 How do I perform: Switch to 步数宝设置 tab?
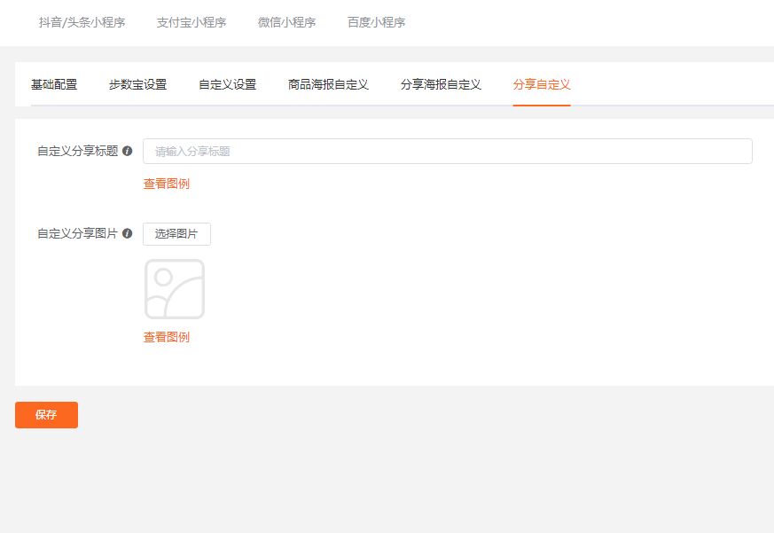click(137, 84)
